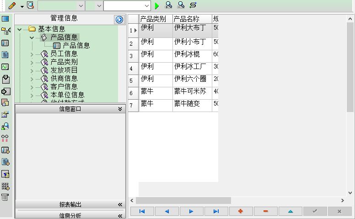Open the white filter value combo box
355x219 pixels.
click(127, 5)
